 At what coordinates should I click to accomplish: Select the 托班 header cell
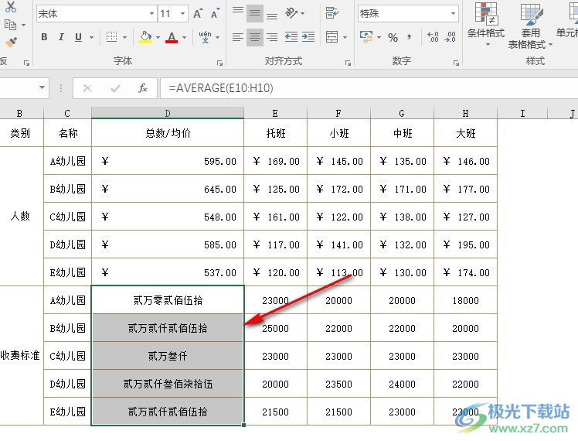point(275,133)
